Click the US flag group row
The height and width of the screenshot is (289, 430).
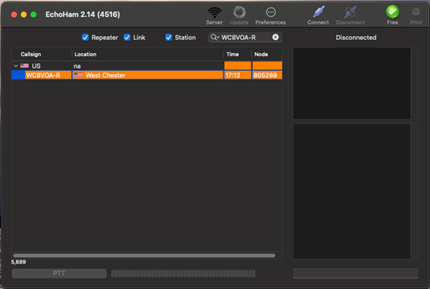[x=146, y=66]
